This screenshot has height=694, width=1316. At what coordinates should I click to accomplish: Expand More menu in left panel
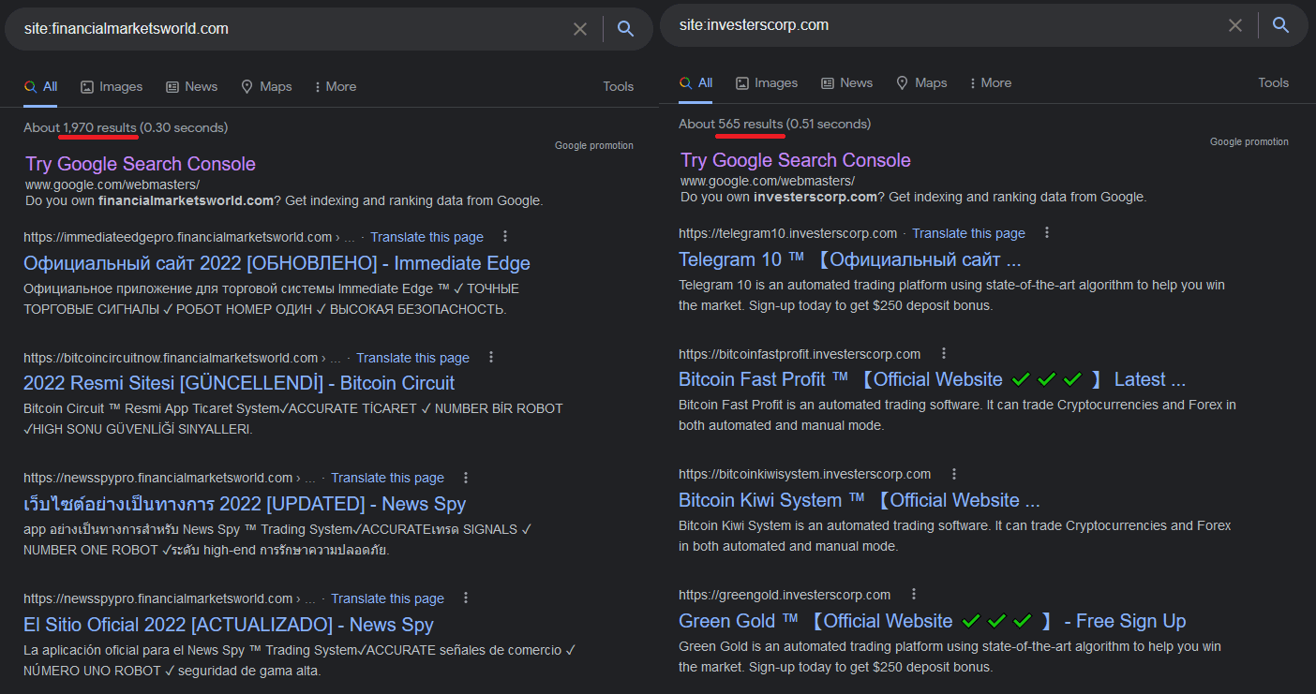(x=336, y=86)
